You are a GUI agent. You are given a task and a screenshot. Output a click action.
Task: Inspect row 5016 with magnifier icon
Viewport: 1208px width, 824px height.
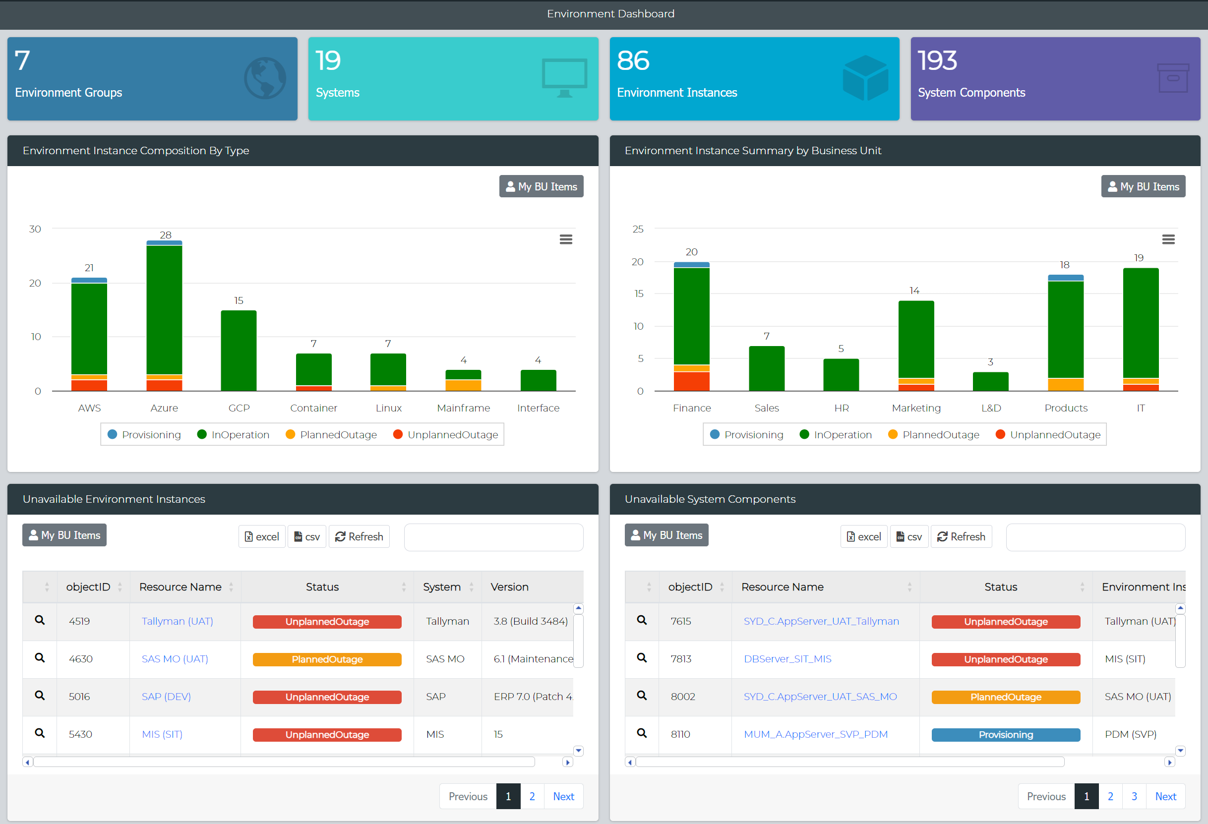(x=40, y=695)
